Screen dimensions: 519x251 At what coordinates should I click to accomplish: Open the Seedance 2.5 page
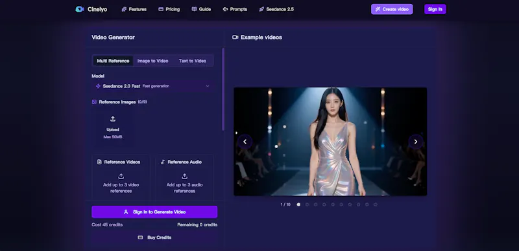point(276,9)
